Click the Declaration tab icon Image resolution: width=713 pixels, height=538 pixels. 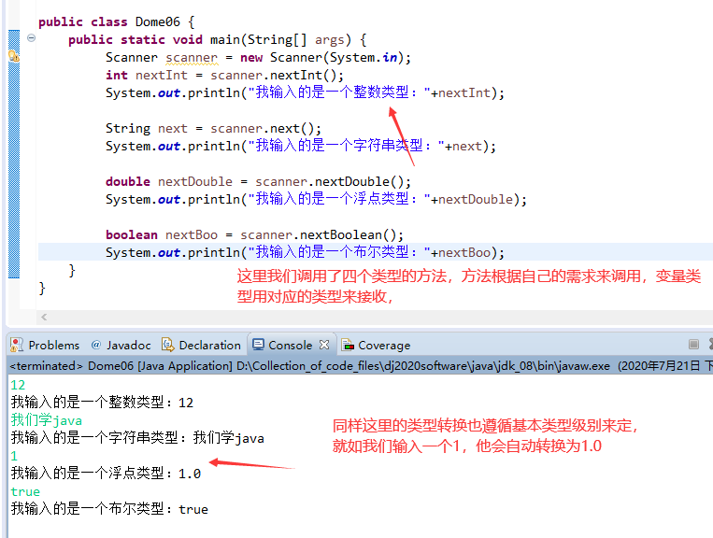point(168,345)
